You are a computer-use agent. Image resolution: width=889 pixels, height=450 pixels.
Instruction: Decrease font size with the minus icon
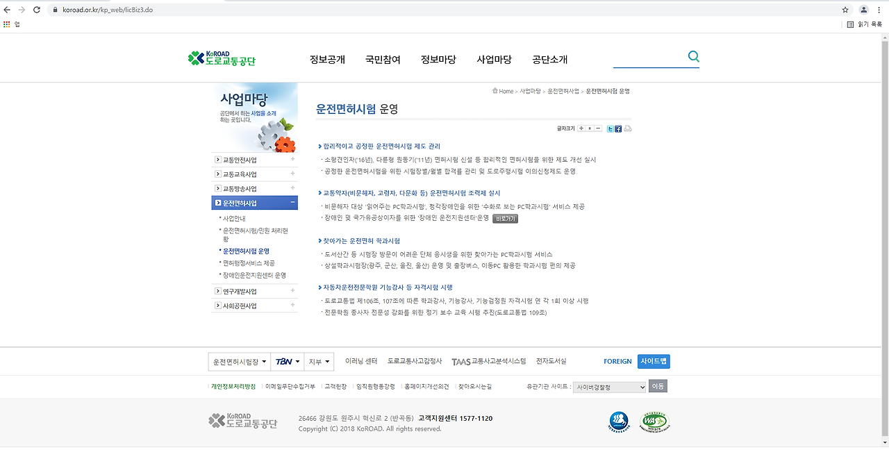tap(597, 128)
